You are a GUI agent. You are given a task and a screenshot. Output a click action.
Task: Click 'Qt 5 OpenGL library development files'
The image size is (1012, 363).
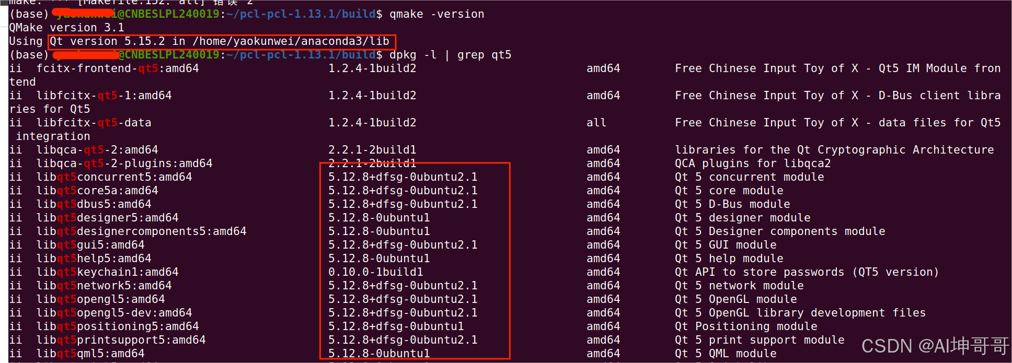click(800, 313)
